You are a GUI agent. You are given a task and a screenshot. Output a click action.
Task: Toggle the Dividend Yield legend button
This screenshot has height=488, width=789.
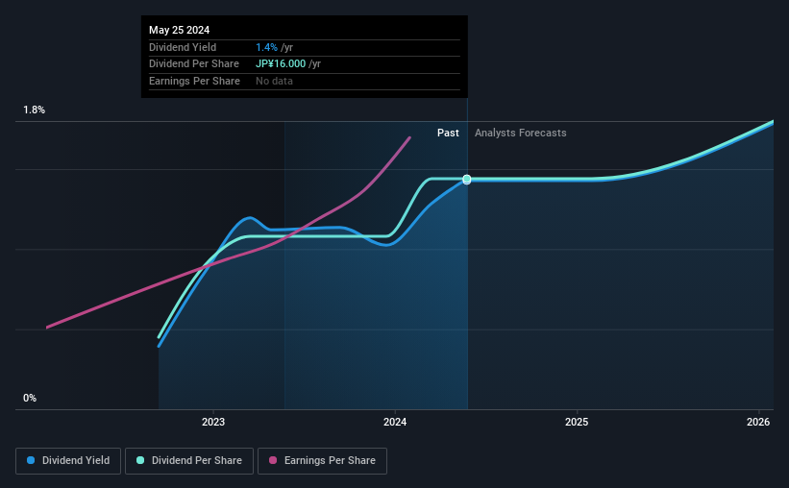tap(68, 461)
